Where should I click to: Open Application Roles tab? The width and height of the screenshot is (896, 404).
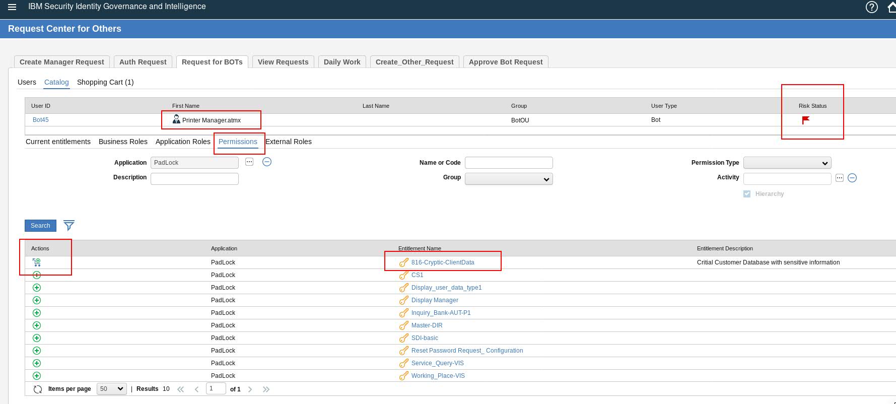coord(183,142)
